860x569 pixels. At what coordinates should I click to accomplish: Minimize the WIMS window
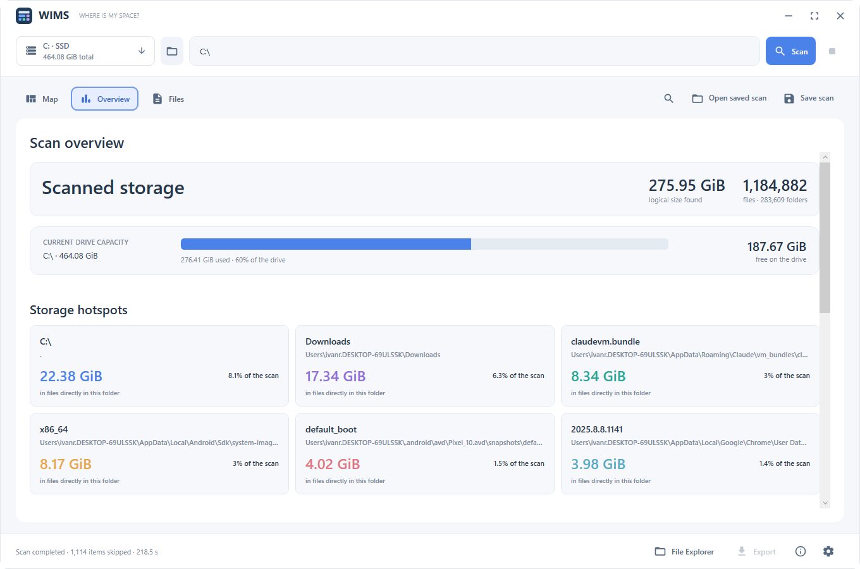coord(789,16)
